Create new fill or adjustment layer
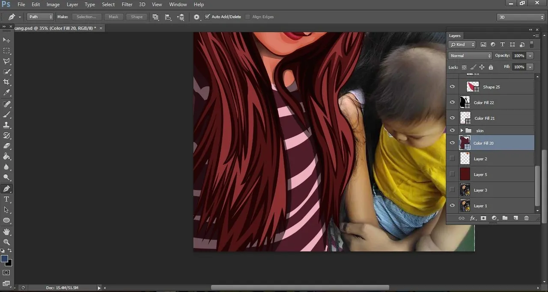 pyautogui.click(x=494, y=218)
